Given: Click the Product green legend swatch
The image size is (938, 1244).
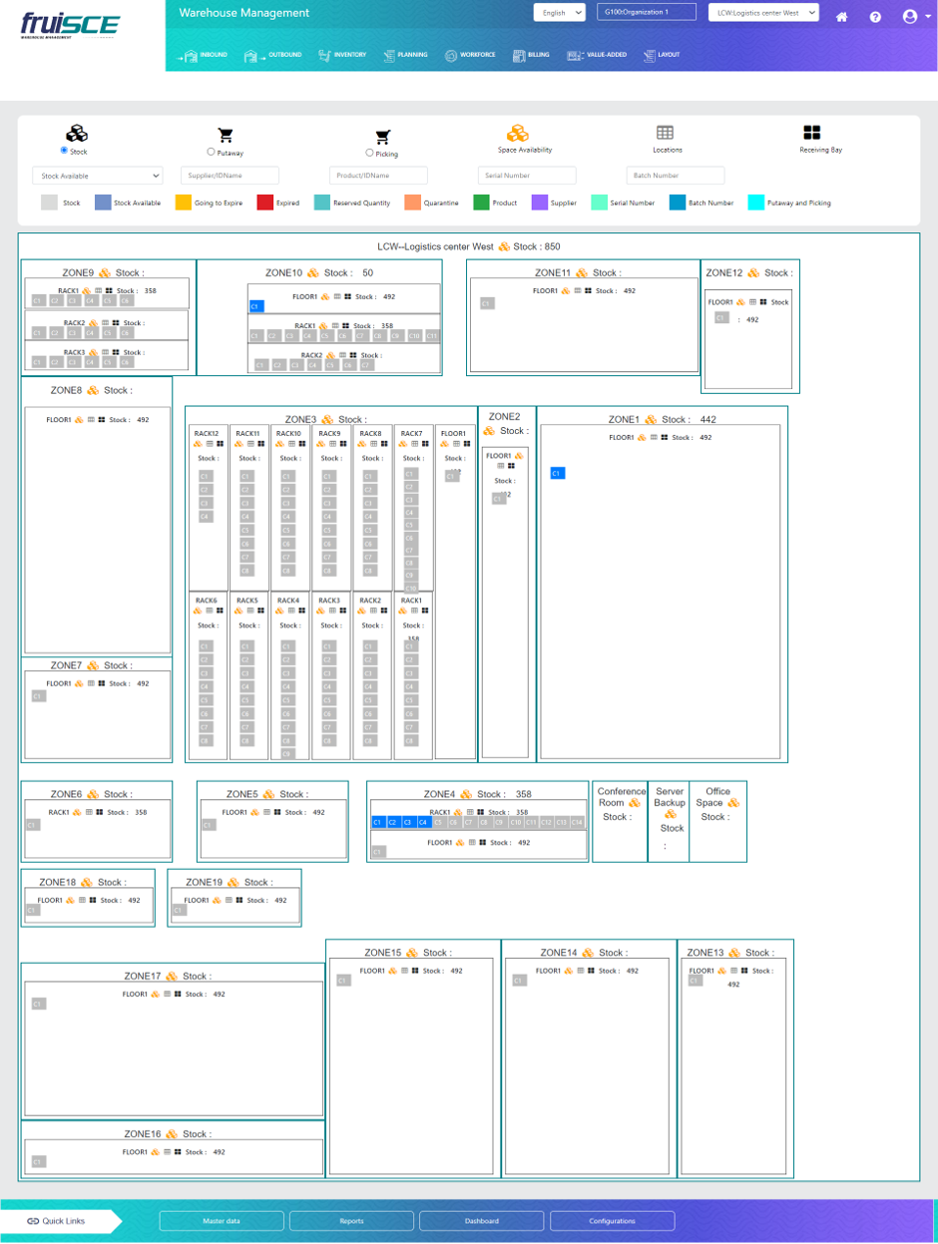Looking at the screenshot, I should coord(481,203).
